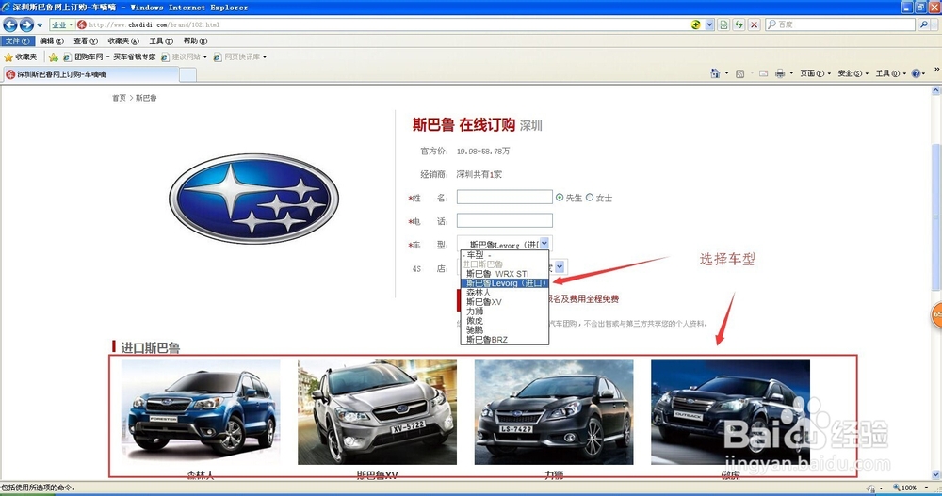Viewport: 942px width, 496px height.
Task: Open the 傲虎 Outback car thumbnail
Action: (x=731, y=412)
